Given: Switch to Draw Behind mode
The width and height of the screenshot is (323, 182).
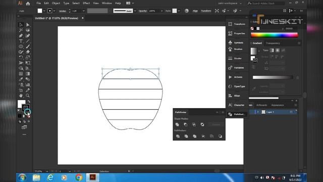Looking at the screenshot, I should point(24,121).
